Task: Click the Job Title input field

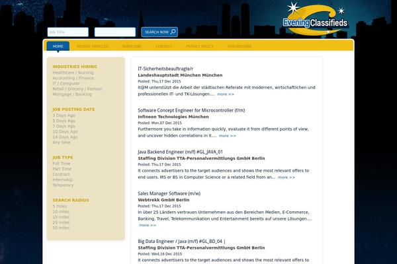Action: (x=68, y=32)
